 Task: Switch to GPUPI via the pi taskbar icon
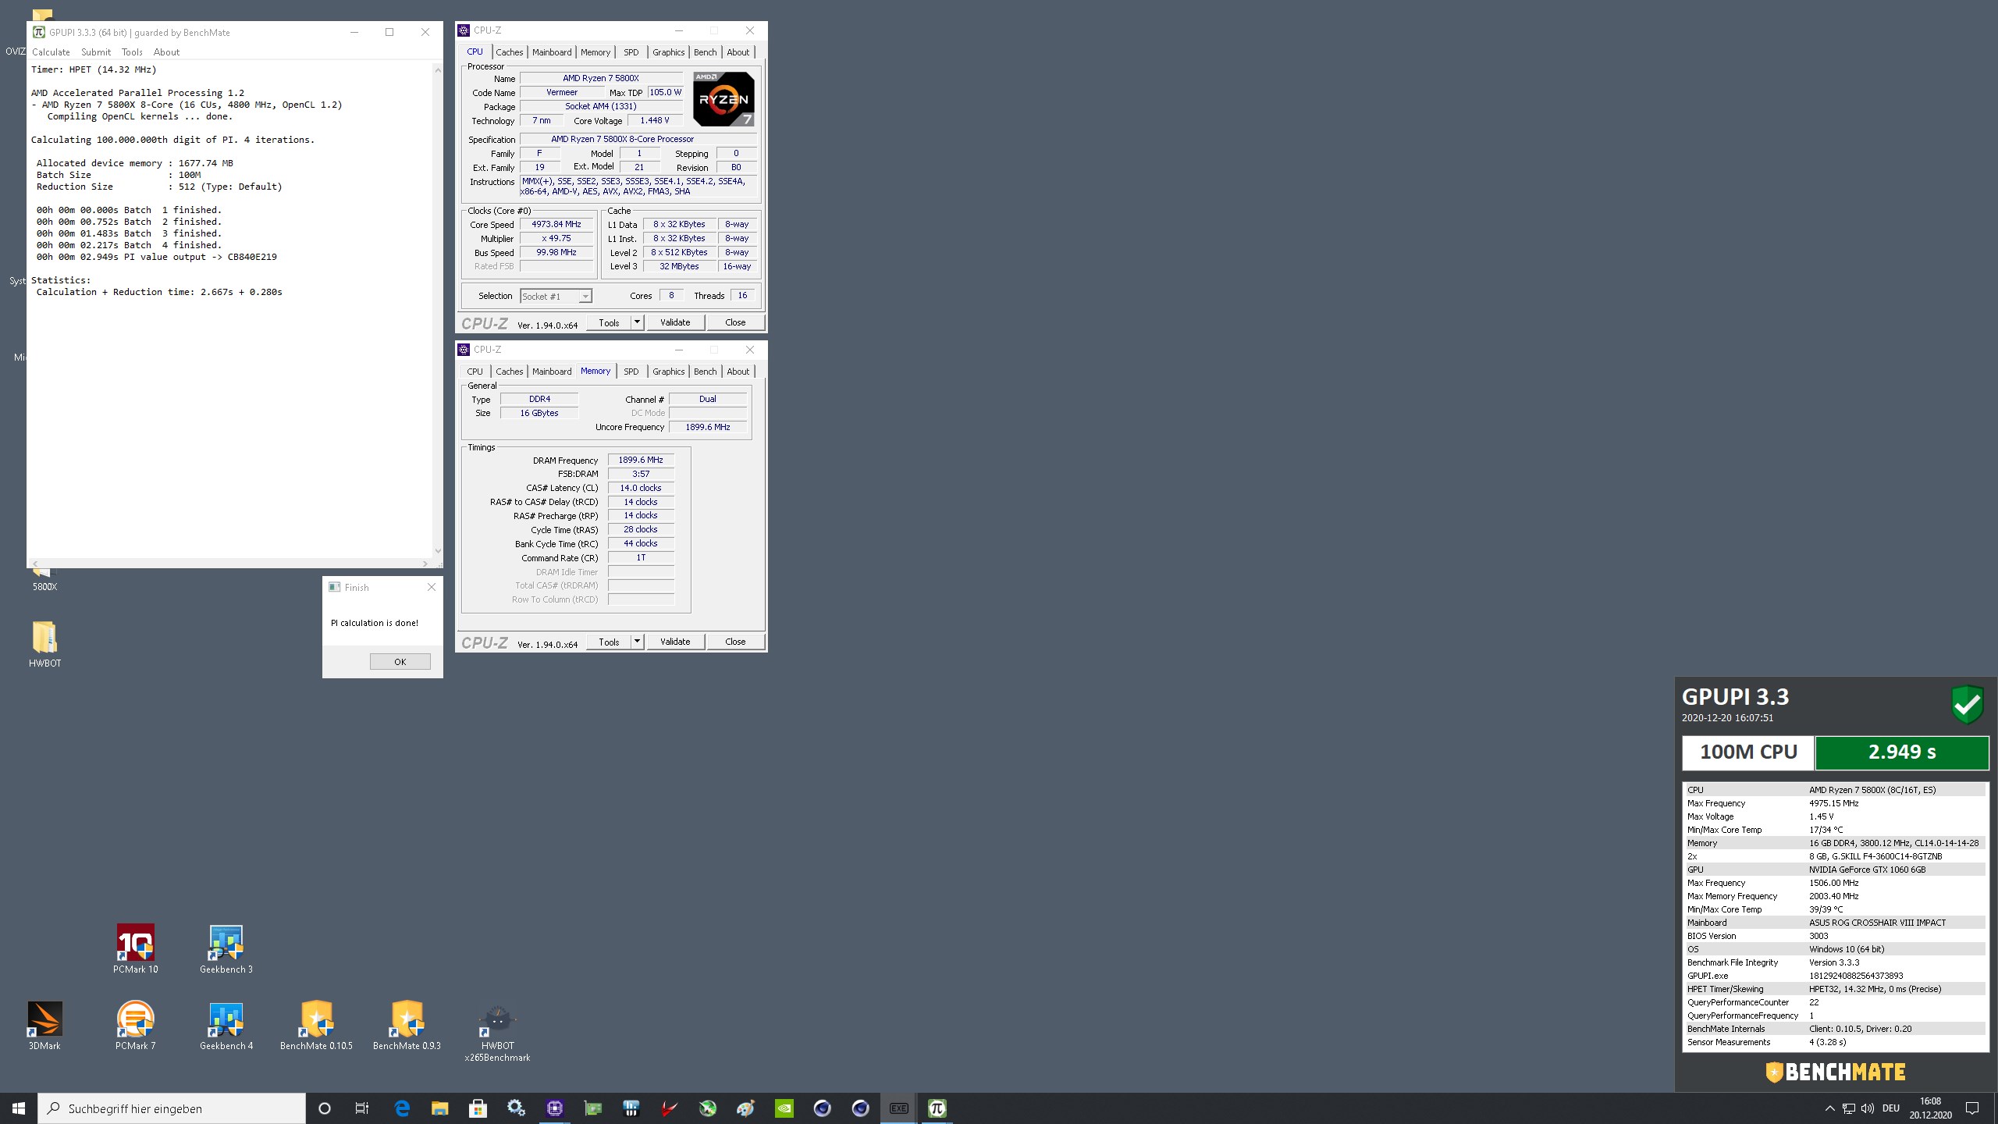[x=937, y=1108]
